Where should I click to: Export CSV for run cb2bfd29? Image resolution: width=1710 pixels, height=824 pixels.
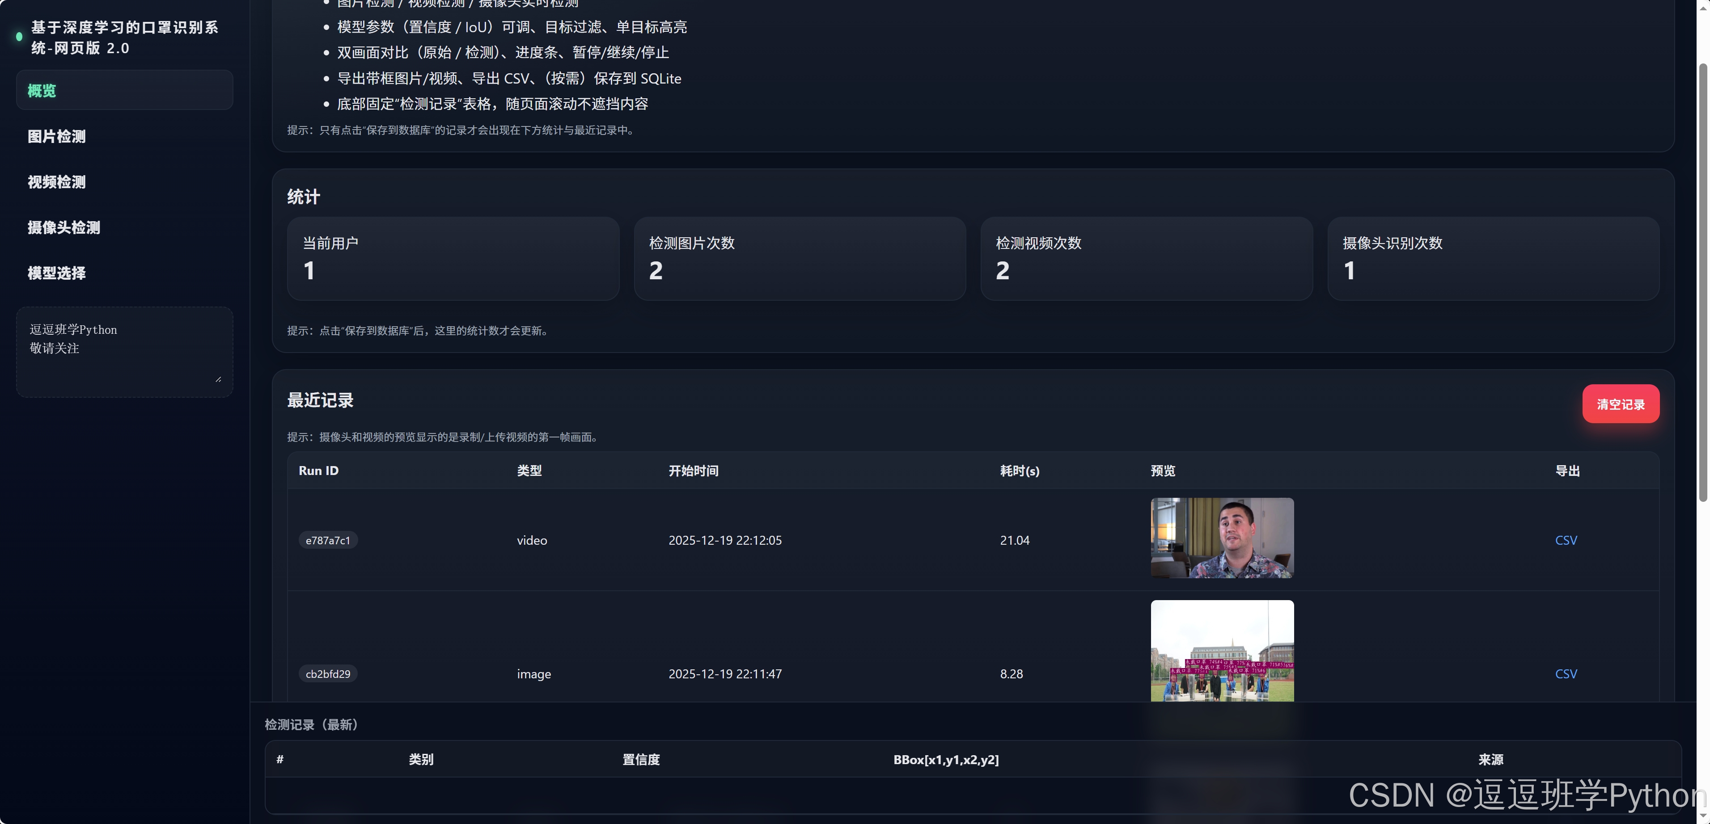coord(1565,673)
